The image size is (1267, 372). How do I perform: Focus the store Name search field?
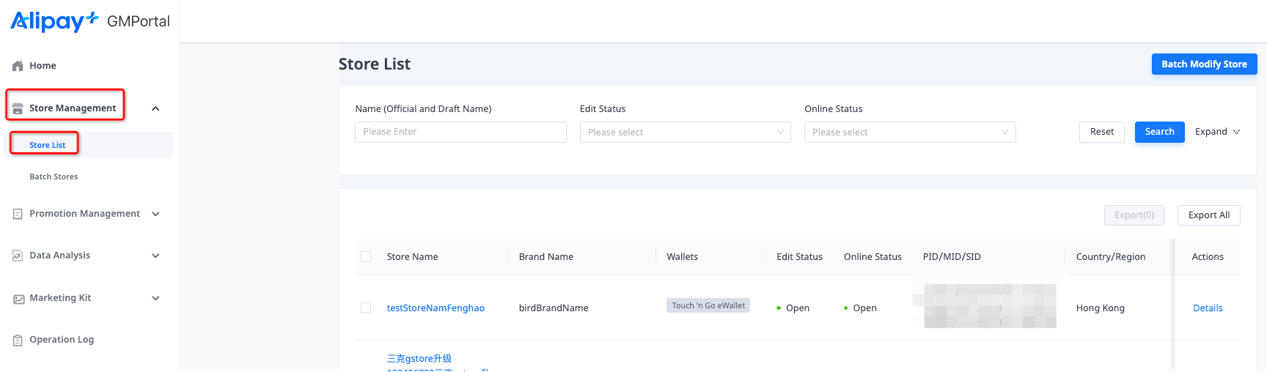[460, 132]
